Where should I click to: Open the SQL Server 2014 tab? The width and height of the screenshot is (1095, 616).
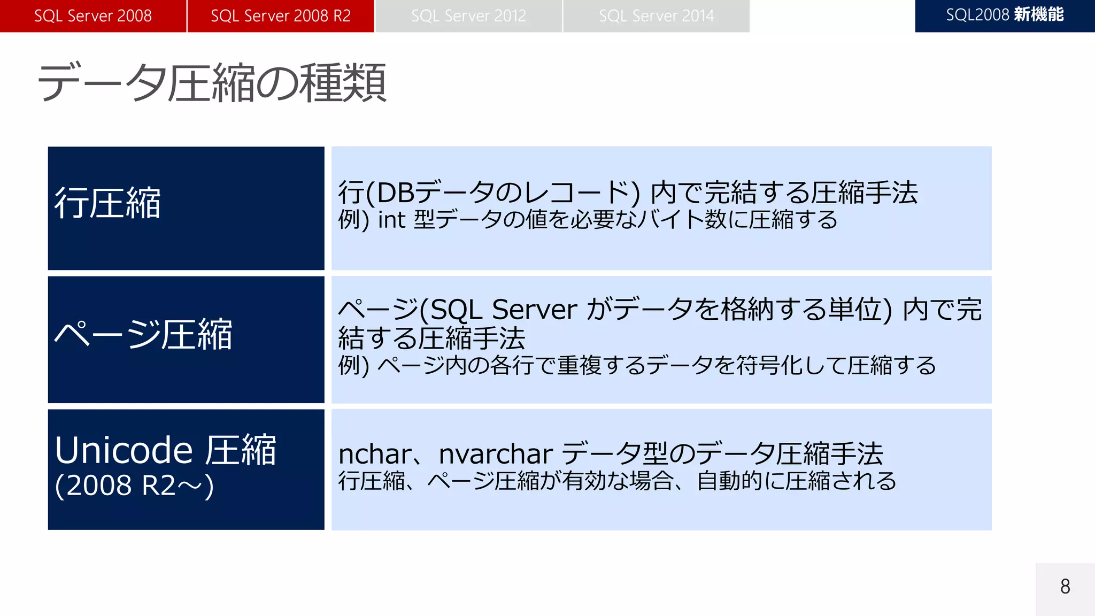point(656,16)
